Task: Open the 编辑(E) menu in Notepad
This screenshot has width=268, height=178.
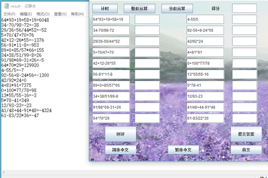Action: click(x=26, y=14)
